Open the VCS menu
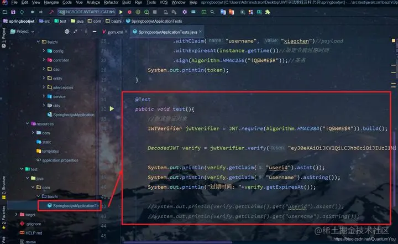The width and height of the screenshot is (398, 244). click(164, 2)
